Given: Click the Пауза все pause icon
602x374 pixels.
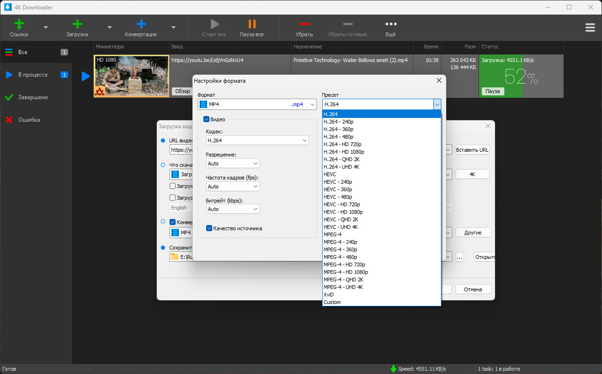Looking at the screenshot, I should click(x=252, y=24).
